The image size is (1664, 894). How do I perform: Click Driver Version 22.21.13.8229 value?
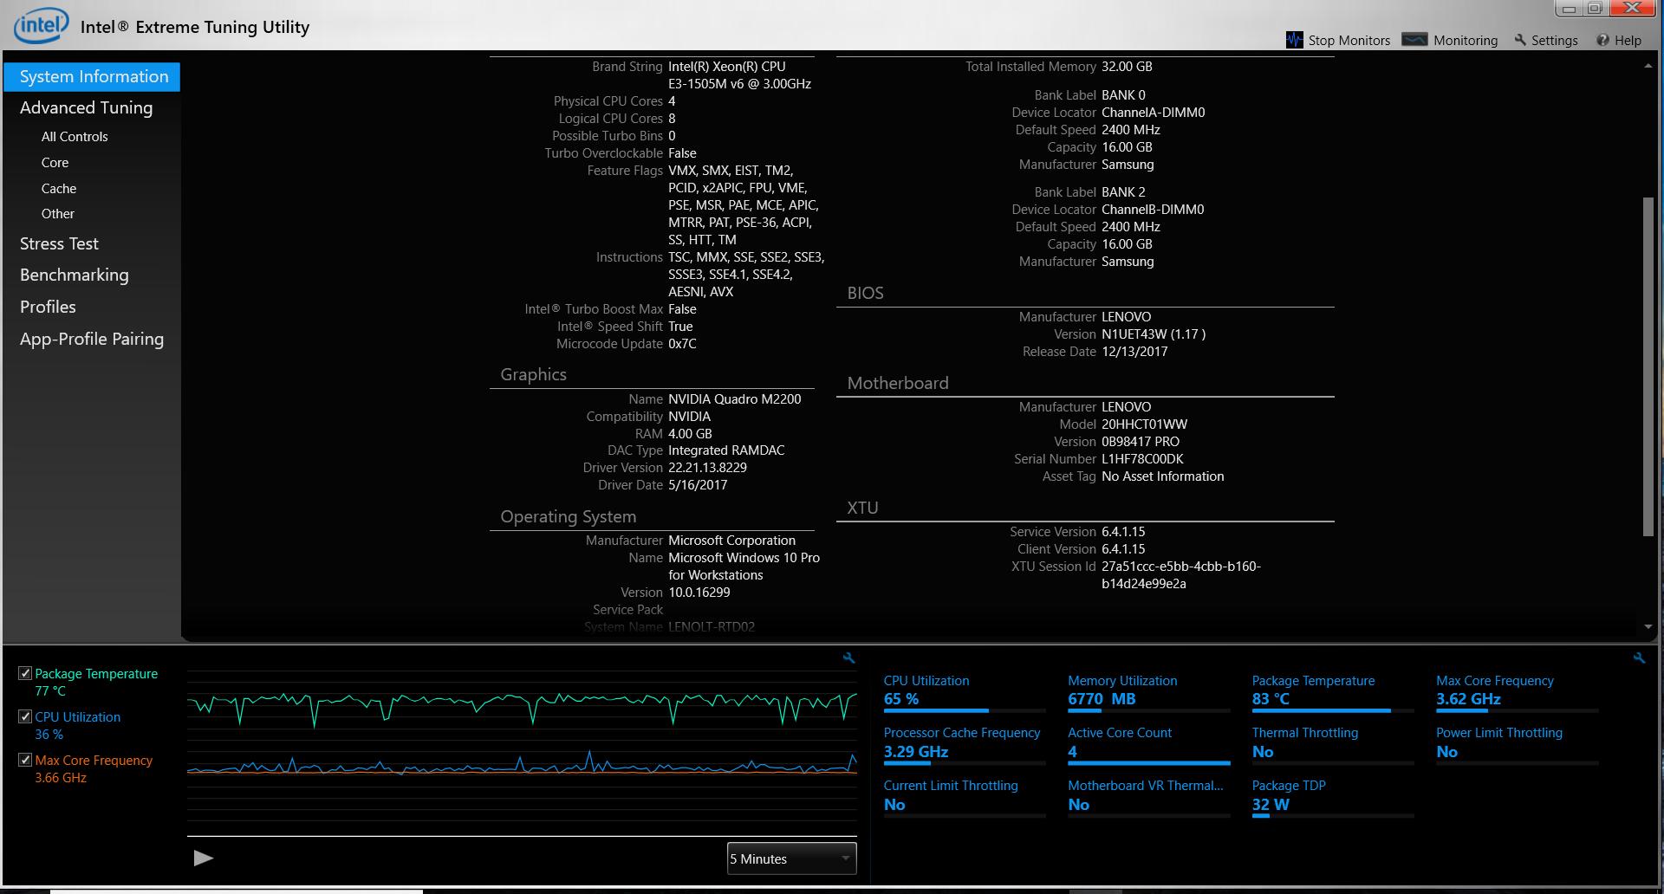[707, 468]
